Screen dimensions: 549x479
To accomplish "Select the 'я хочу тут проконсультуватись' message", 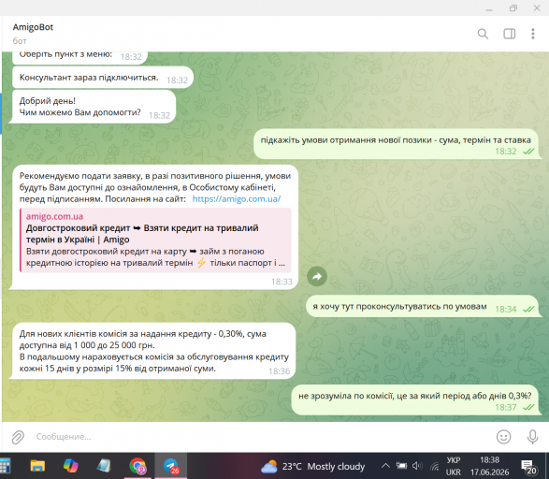I will (x=424, y=306).
